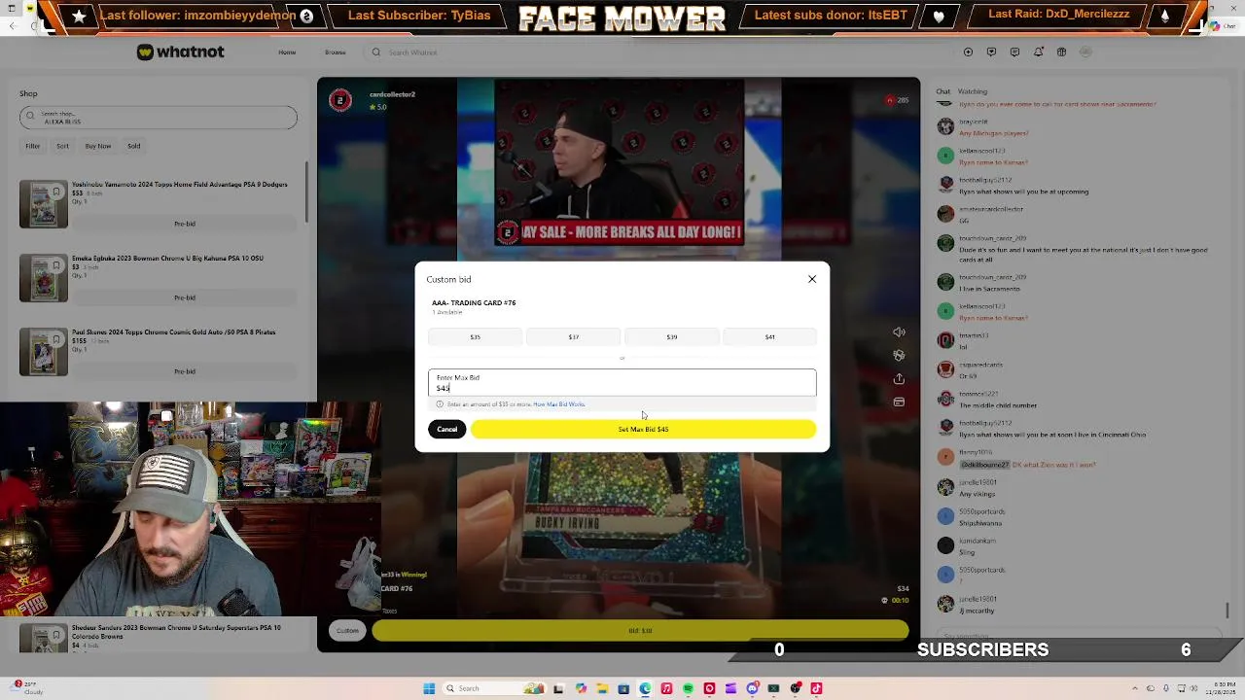Open the Shedeur Sanders card listing title
The image size is (1245, 700).
[x=176, y=631]
